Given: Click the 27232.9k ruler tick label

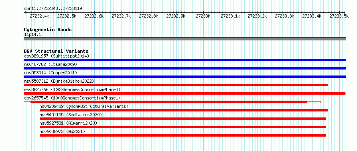Looking at the screenshot, I should pos(176,16).
